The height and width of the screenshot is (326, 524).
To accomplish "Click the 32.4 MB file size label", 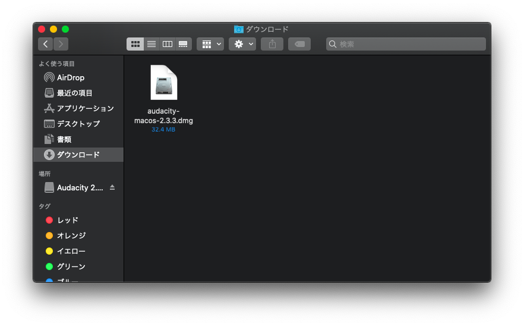I will (163, 130).
